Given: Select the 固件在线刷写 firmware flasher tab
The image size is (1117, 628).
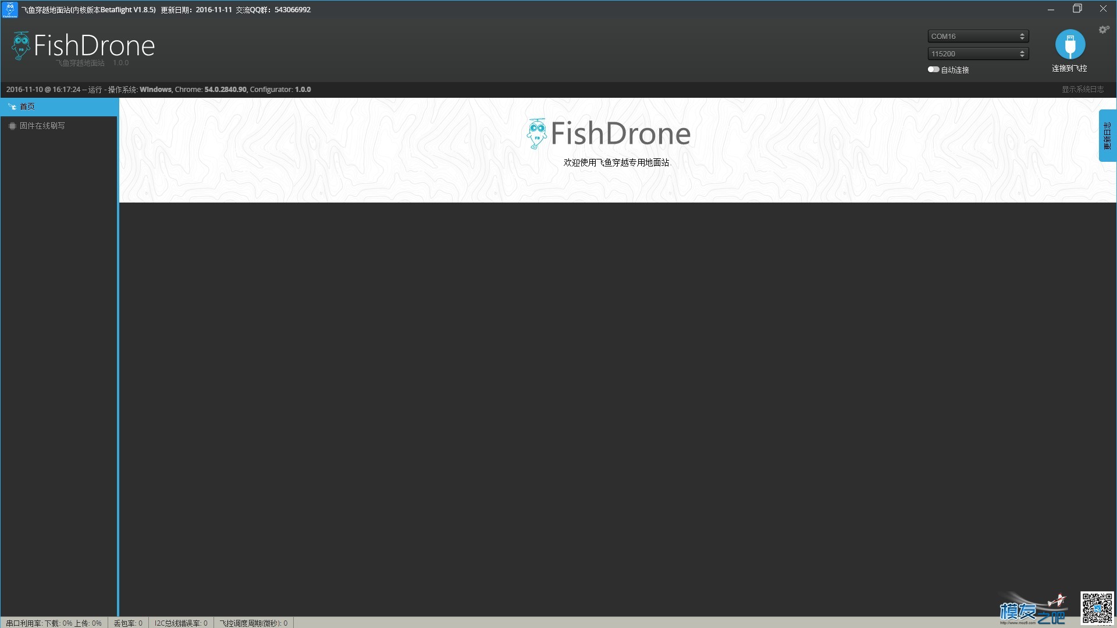Looking at the screenshot, I should (59, 126).
